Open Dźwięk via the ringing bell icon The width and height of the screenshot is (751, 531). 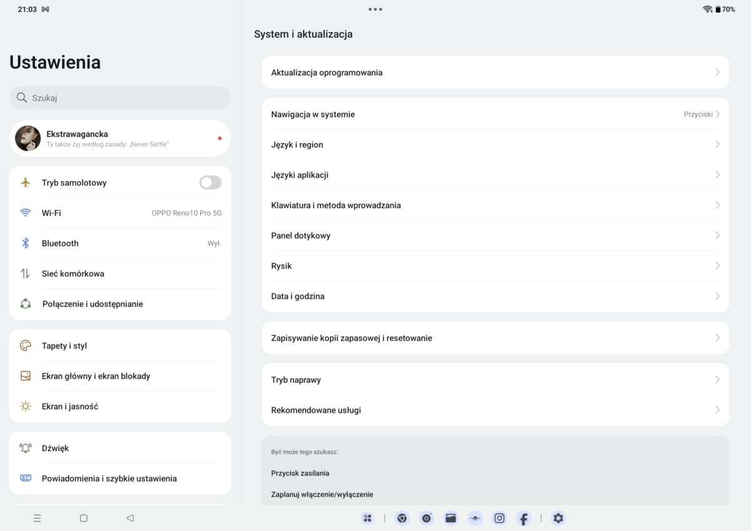coord(25,448)
